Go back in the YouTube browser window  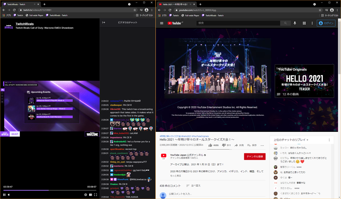[x=159, y=10]
